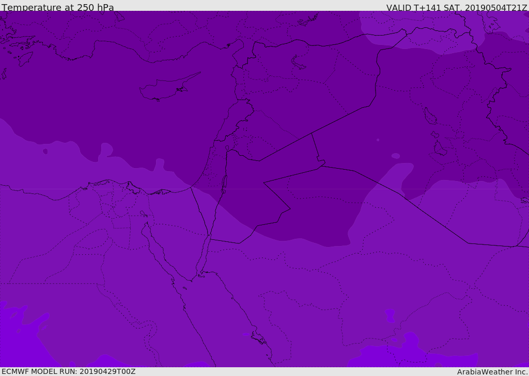Click the 'ArabiaWeather Inc.' credit text
Screen dimensions: 529x376
pyautogui.click(x=493, y=372)
